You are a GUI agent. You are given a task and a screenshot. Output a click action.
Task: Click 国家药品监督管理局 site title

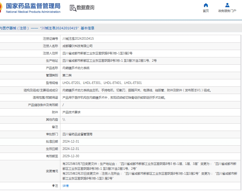click(33, 6)
